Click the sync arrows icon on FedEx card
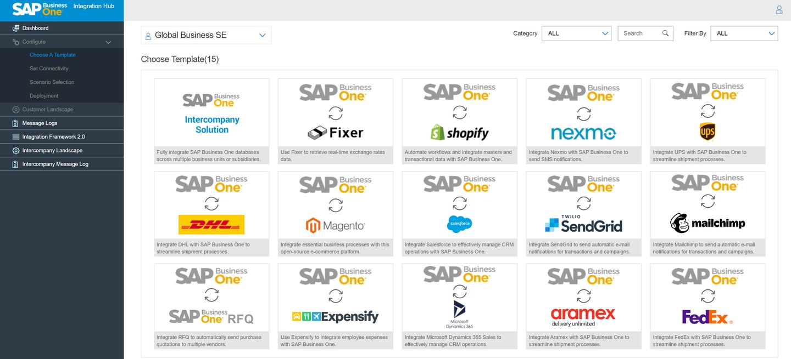This screenshot has height=359, width=791. [x=708, y=297]
